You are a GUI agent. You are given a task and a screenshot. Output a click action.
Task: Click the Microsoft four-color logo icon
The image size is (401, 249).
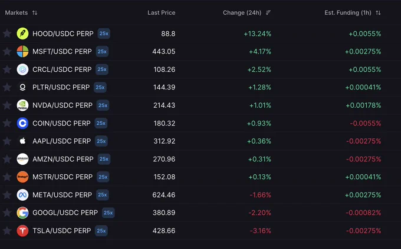(22, 51)
